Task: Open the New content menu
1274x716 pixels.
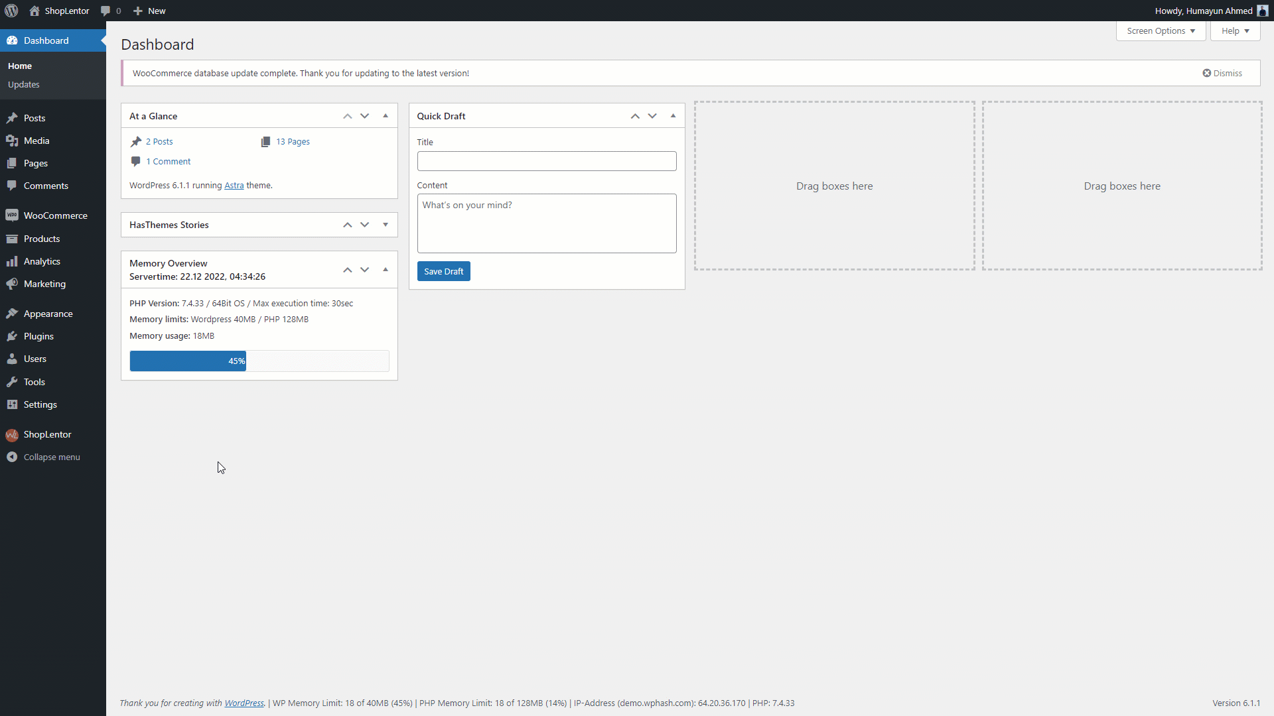Action: 150,11
